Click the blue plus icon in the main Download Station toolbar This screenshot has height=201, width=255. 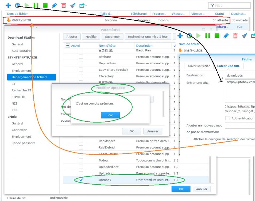(x=8, y=5)
